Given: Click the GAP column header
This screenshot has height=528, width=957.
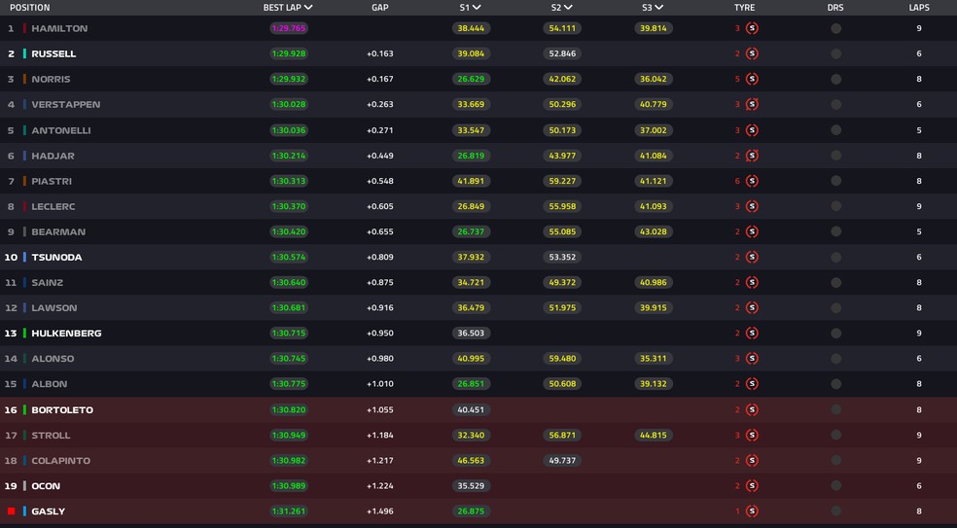Looking at the screenshot, I should (379, 7).
